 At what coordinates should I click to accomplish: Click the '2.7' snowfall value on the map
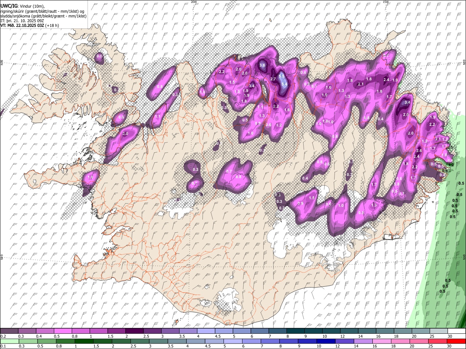[273, 79]
